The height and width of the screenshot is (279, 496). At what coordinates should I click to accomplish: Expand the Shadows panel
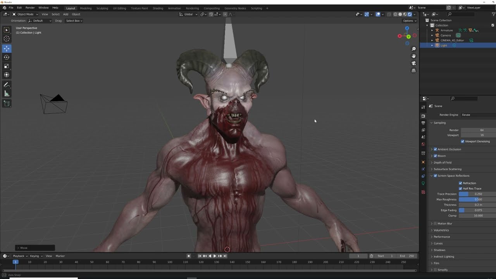tap(432, 250)
